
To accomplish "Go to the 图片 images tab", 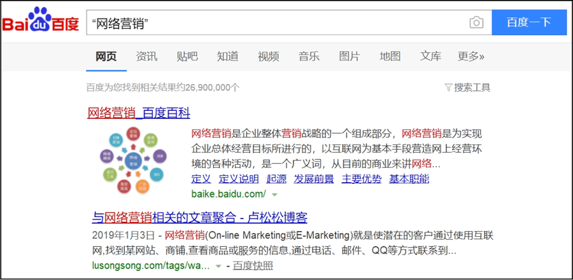I will (x=349, y=57).
